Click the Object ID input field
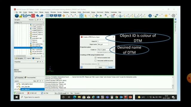The width and height of the screenshot is (191, 107). coord(103,41)
